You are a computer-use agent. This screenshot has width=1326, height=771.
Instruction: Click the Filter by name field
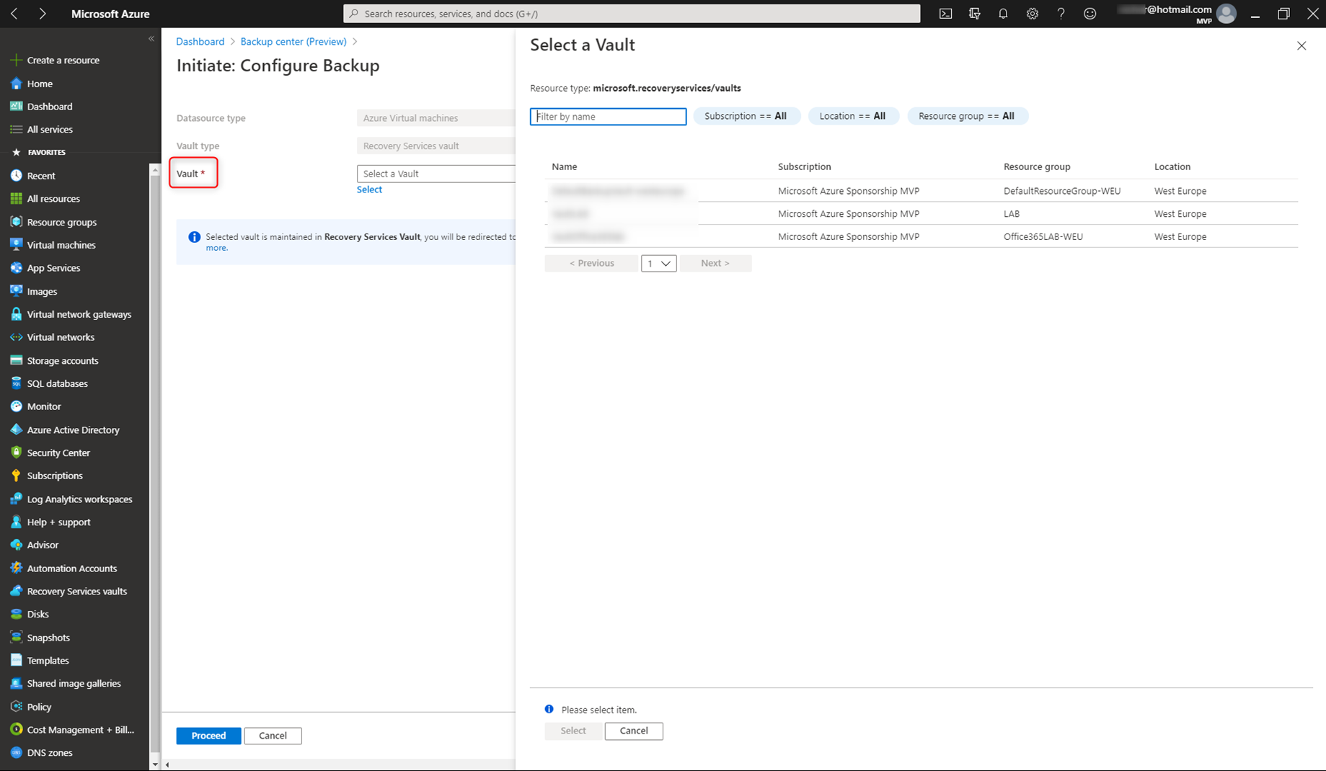(x=608, y=117)
